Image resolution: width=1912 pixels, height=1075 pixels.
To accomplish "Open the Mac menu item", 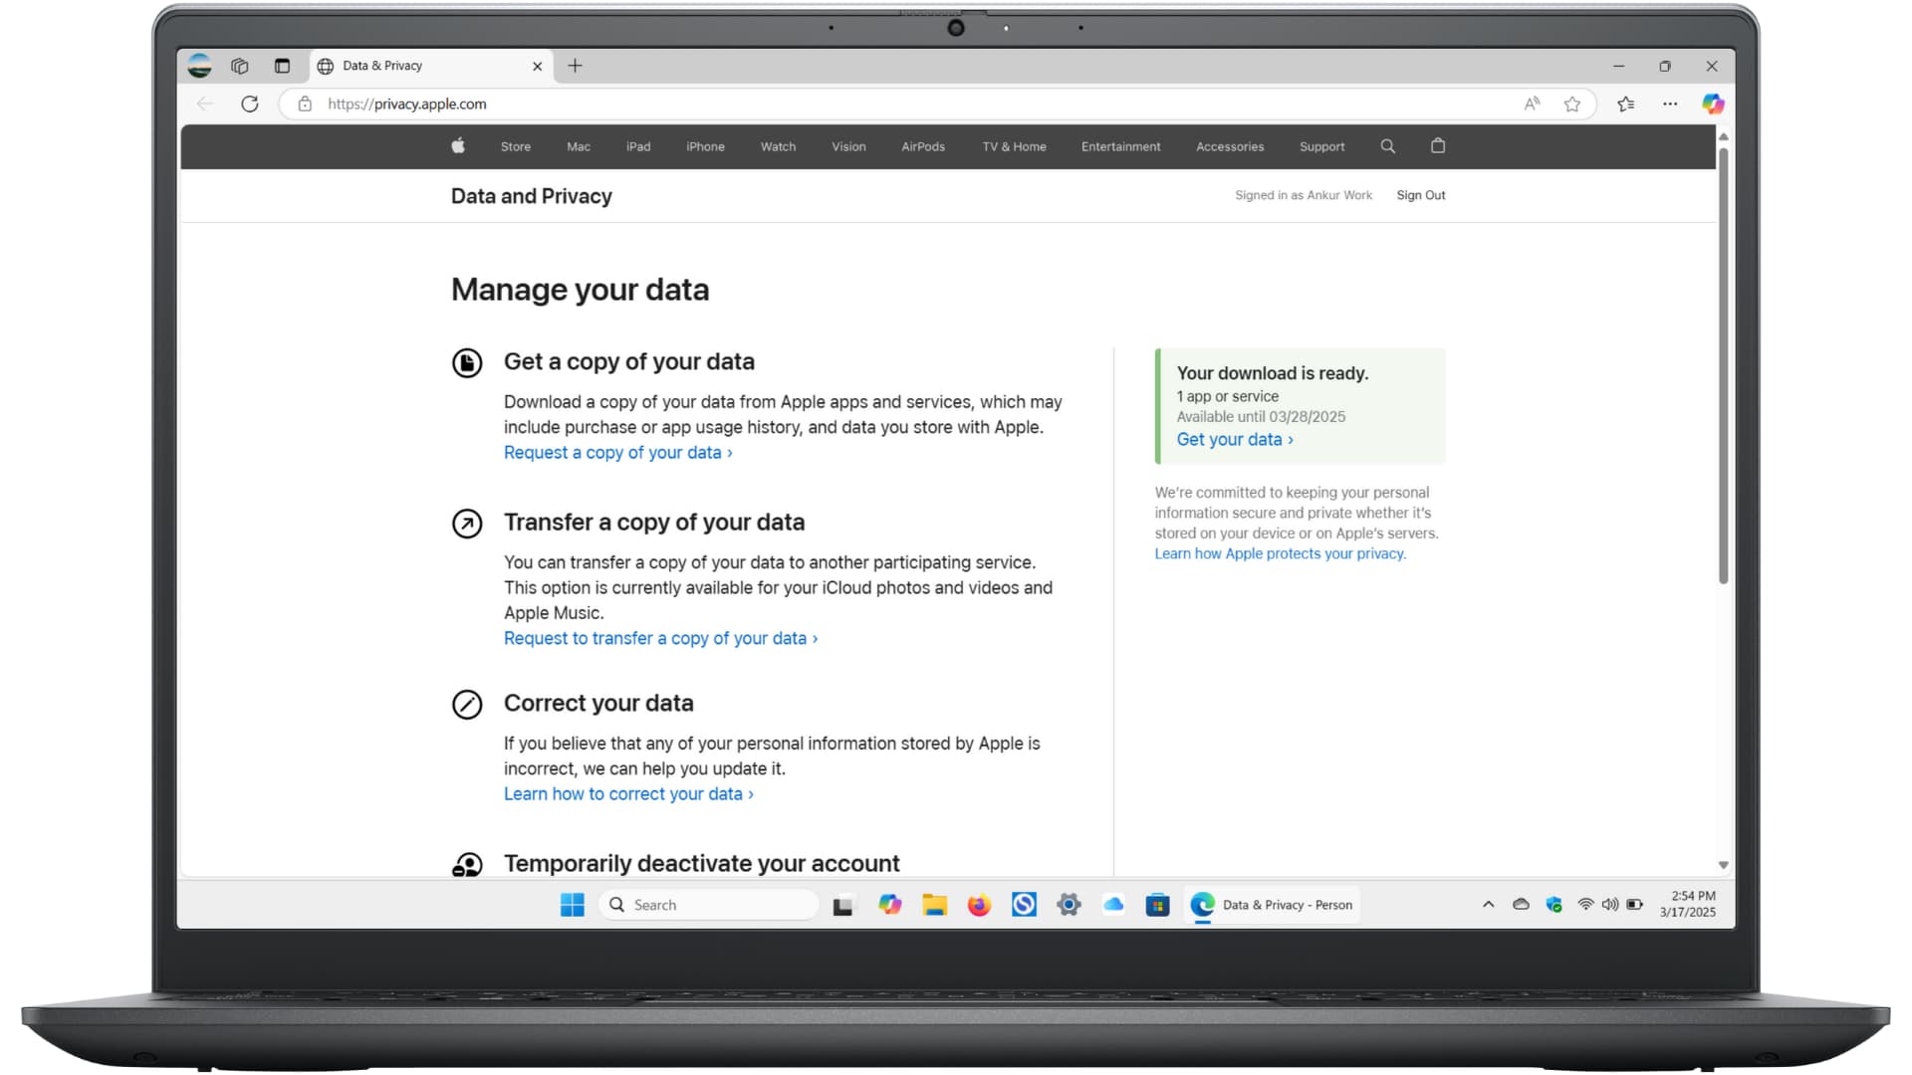I will 579,146.
